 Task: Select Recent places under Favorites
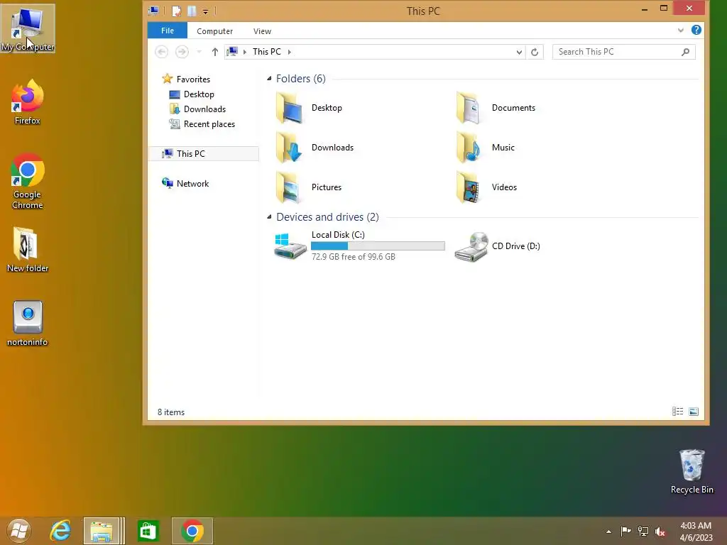202,123
